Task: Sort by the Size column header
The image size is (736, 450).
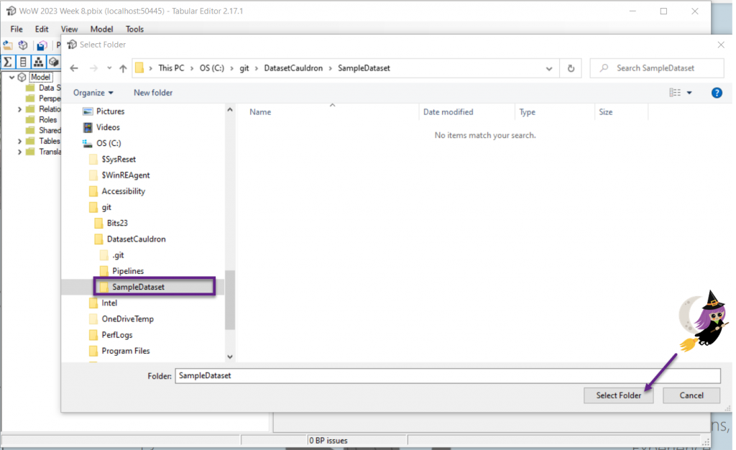Action: (605, 111)
